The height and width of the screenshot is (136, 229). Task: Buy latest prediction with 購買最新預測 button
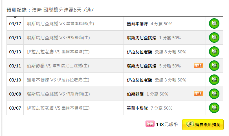click(x=203, y=125)
